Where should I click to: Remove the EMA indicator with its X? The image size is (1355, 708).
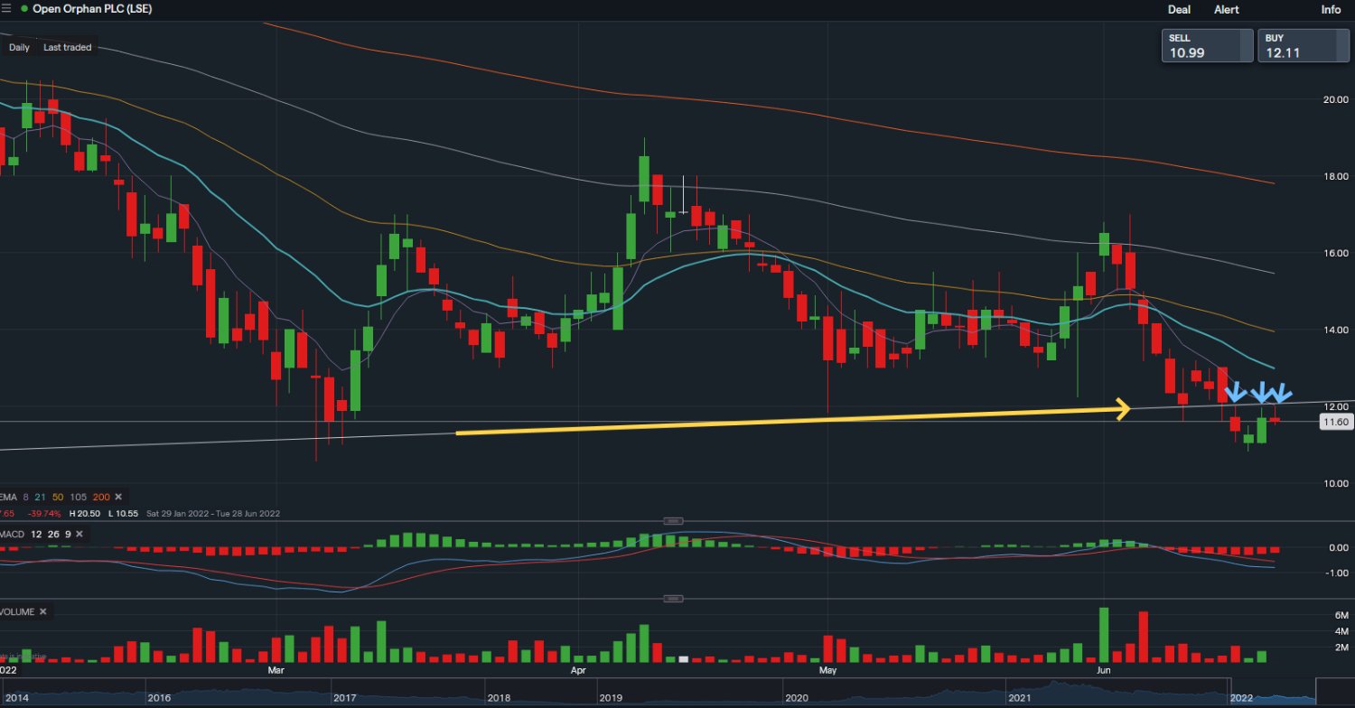(x=117, y=497)
